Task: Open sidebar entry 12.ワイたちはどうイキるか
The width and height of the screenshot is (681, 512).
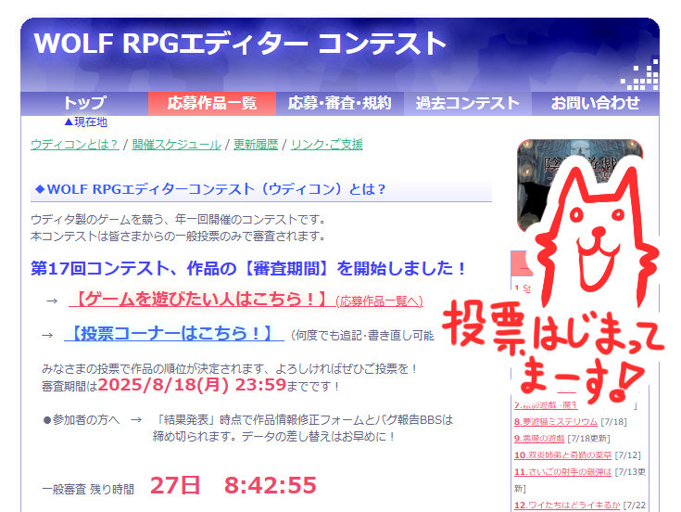Action: (567, 506)
